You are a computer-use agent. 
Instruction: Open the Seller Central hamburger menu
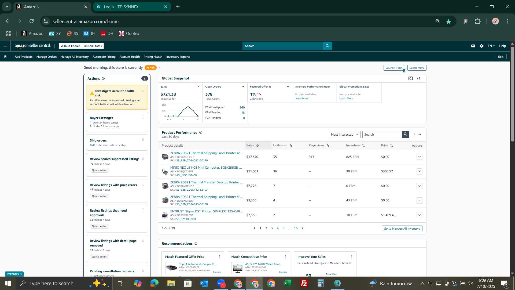(5, 46)
